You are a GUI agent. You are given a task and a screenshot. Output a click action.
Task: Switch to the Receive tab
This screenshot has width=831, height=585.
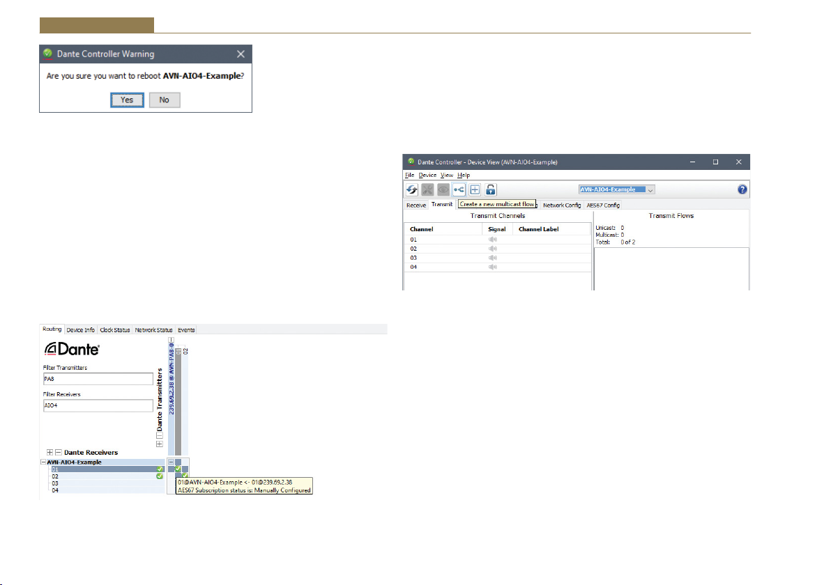coord(416,205)
